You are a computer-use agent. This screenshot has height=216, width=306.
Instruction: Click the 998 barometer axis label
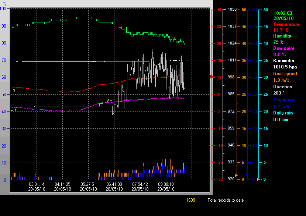click(x=231, y=77)
